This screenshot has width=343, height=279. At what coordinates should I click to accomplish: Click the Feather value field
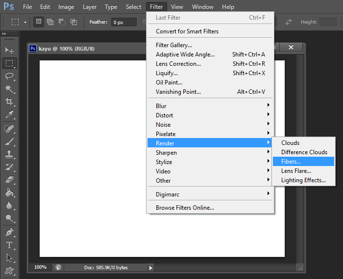tap(124, 22)
